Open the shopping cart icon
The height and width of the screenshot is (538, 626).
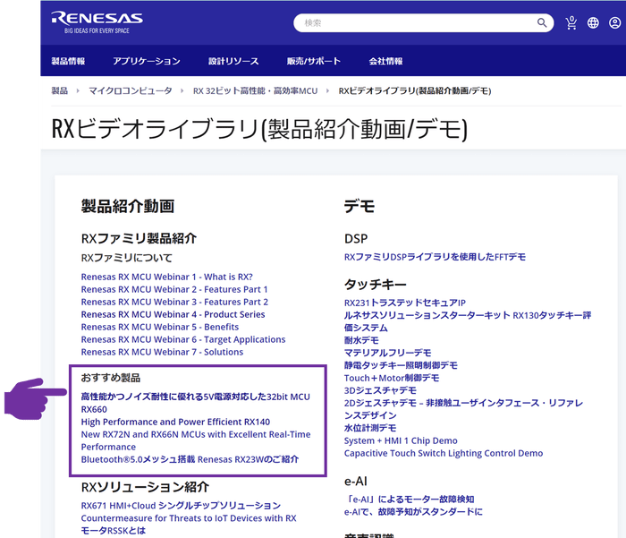click(x=571, y=22)
